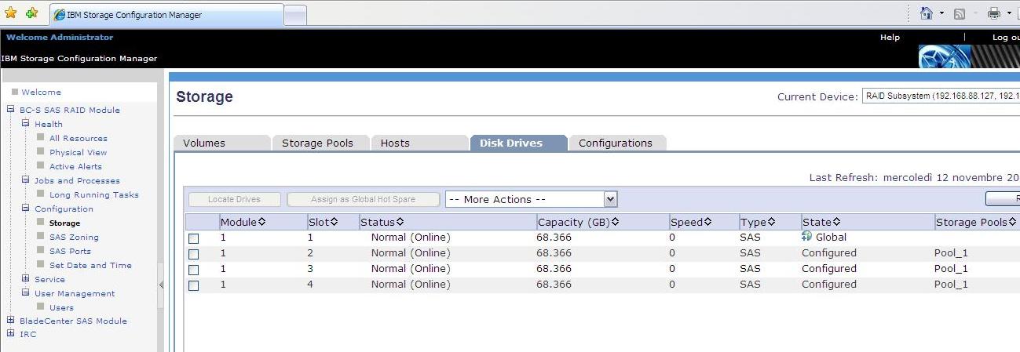Sort table by State column
This screenshot has width=1020, height=352.
coord(821,222)
